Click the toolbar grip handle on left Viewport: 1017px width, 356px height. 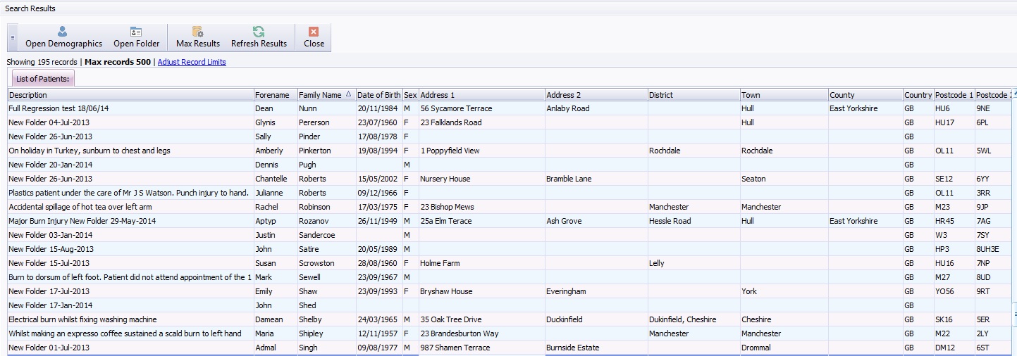12,37
